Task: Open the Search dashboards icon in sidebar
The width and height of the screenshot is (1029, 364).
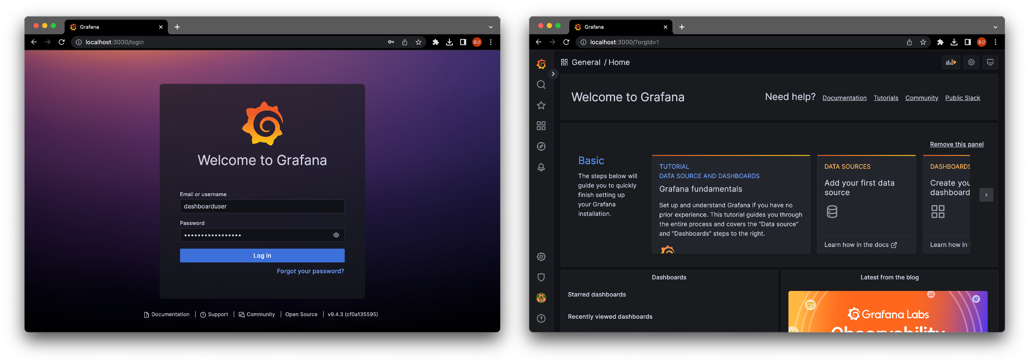Action: click(541, 85)
